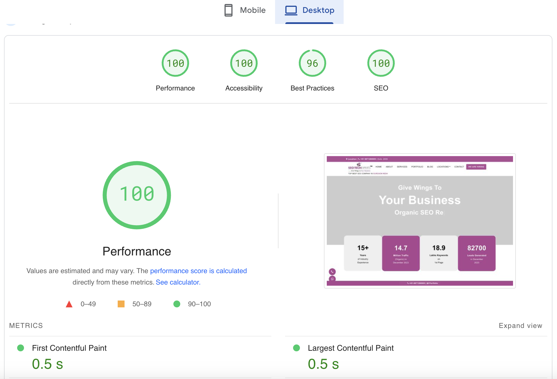Click the Accessibility category label
The image size is (557, 379).
point(244,88)
